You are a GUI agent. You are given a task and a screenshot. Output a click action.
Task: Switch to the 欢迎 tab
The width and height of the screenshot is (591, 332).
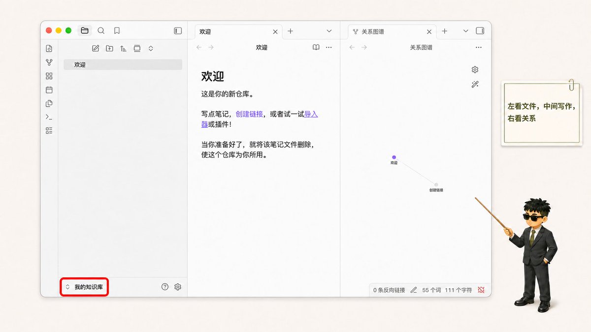pos(238,31)
